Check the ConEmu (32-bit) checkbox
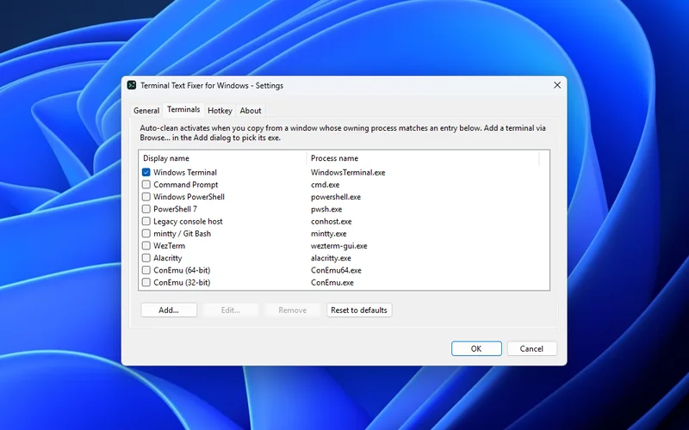689x430 pixels. tap(146, 283)
